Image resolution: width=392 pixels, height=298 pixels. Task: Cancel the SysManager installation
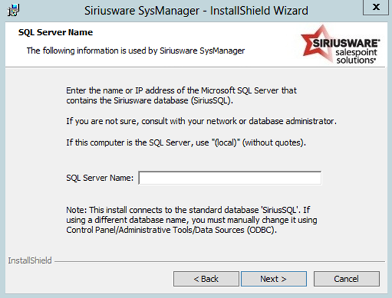tap(346, 278)
